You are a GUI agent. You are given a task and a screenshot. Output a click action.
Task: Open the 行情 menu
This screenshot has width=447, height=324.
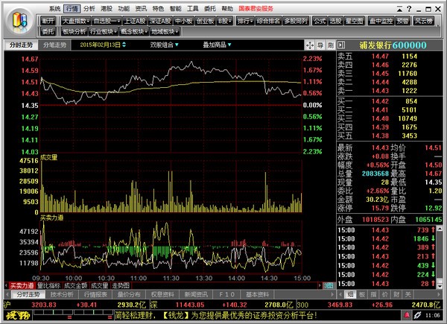pos(72,7)
